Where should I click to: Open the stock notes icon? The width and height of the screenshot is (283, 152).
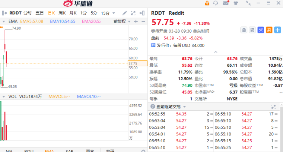(x=252, y=30)
